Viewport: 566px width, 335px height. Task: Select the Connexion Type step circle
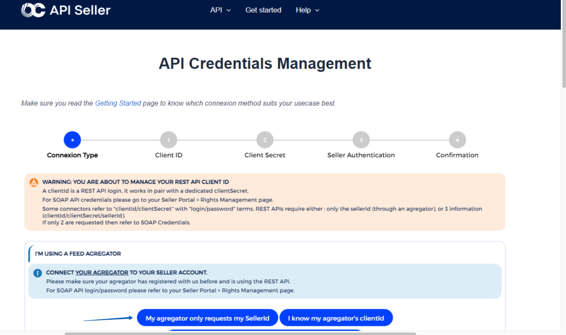click(72, 140)
